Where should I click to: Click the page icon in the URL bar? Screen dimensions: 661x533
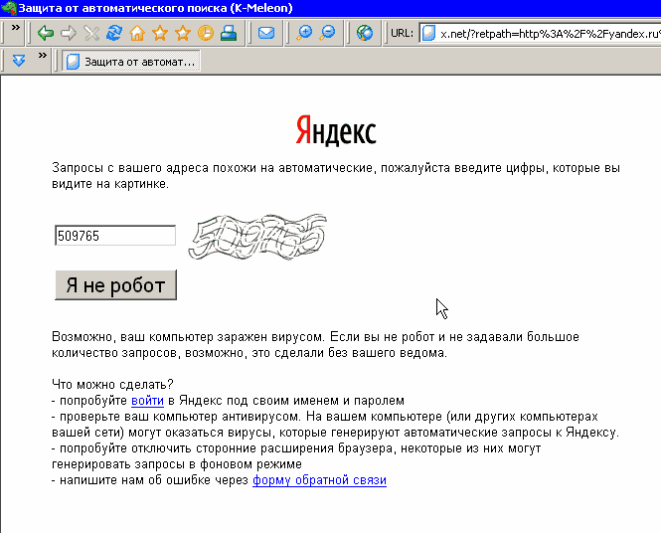coord(428,34)
